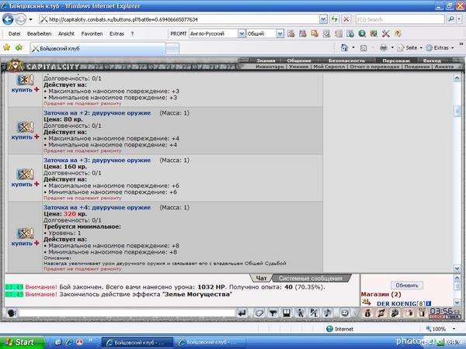The image size is (466, 349).
Task: Switch to the Системные сообщения tab
Action: (311, 278)
